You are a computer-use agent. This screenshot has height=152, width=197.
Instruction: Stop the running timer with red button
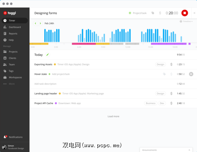185,13
